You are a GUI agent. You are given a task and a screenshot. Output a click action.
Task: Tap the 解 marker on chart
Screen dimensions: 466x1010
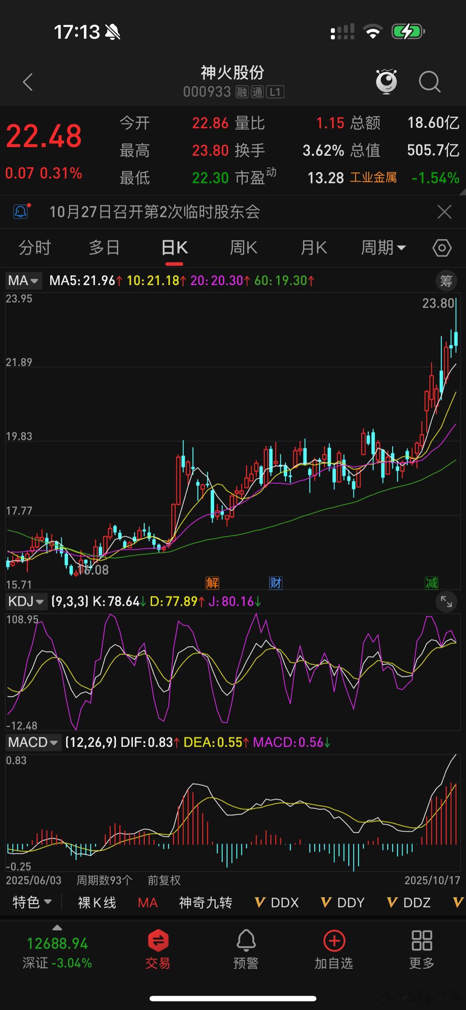click(212, 583)
